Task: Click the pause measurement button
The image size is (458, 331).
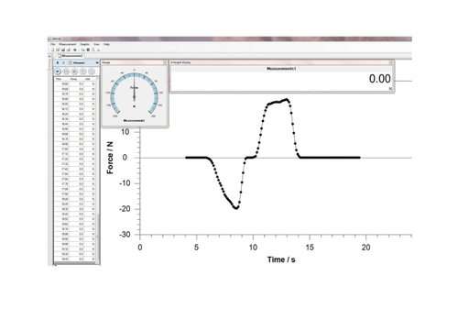Action: pos(66,72)
